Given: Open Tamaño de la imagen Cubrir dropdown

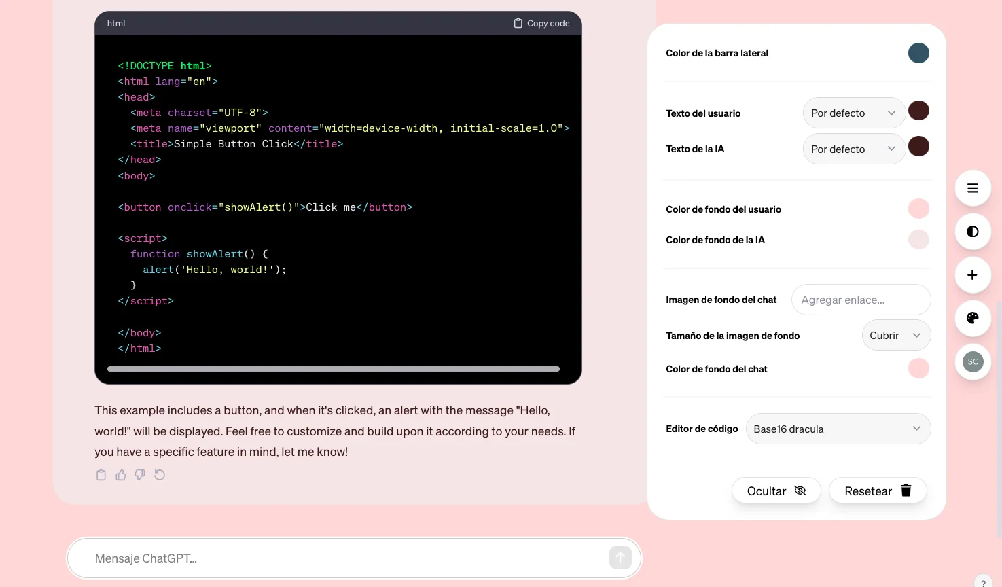Looking at the screenshot, I should pos(896,335).
